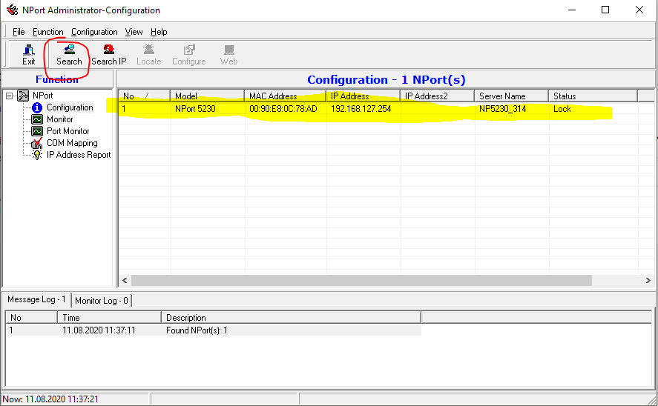Sort device list by IP Address column
The width and height of the screenshot is (658, 406).
point(363,96)
